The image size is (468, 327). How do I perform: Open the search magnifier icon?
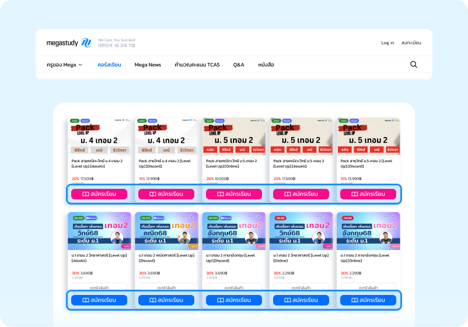[413, 64]
